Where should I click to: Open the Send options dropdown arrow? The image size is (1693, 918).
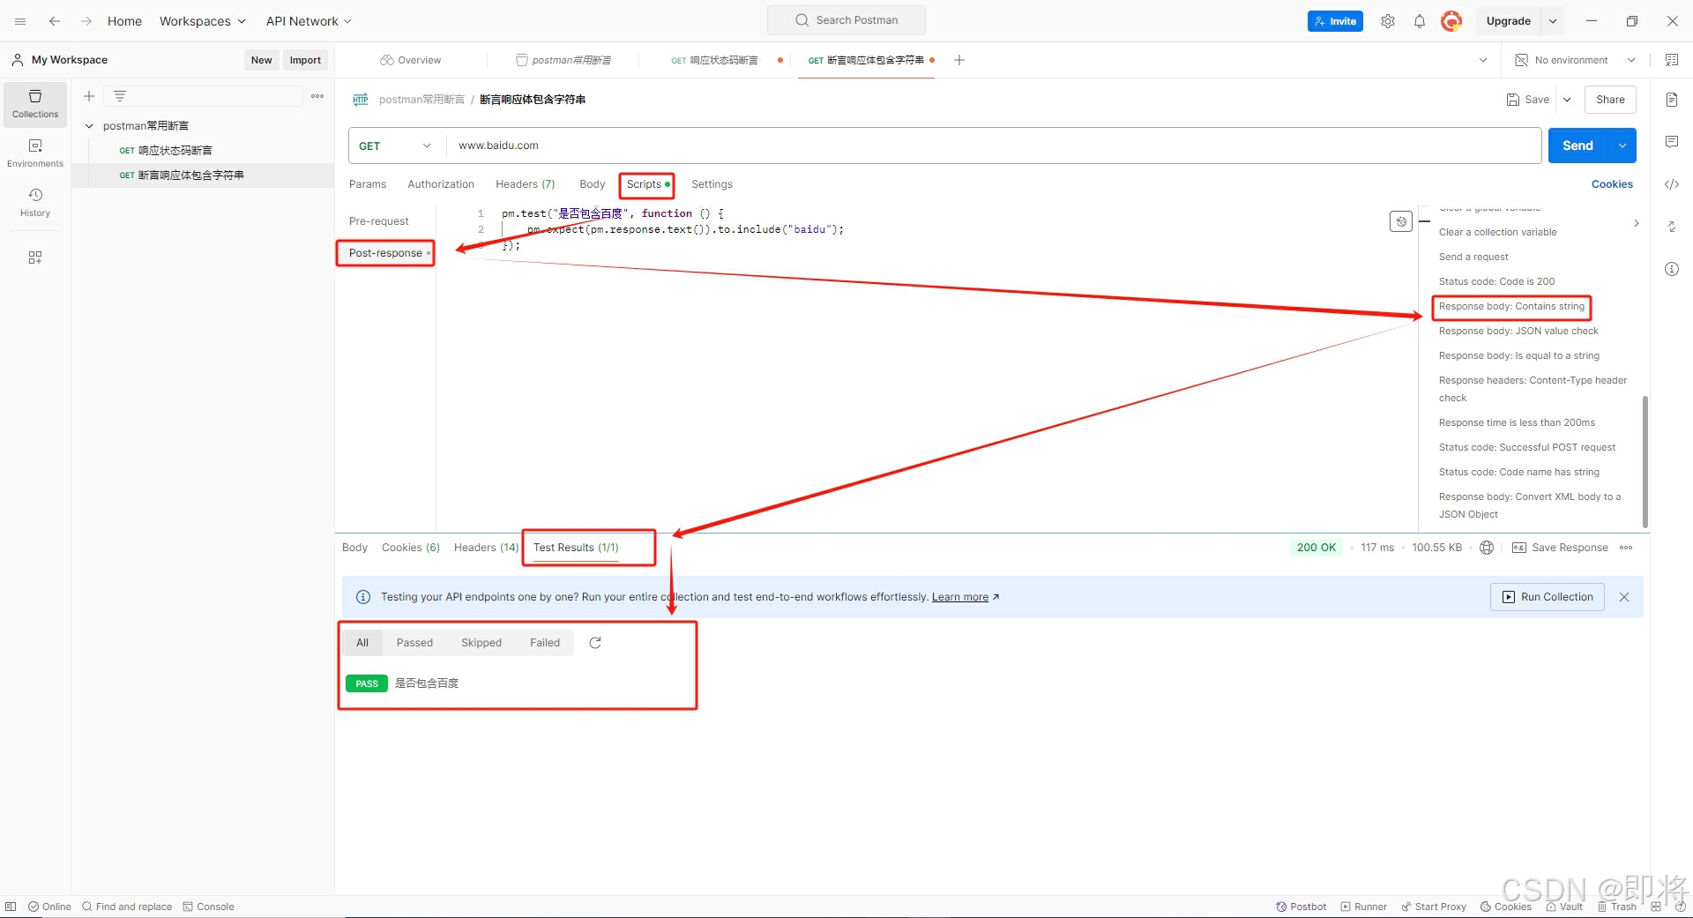(1622, 146)
